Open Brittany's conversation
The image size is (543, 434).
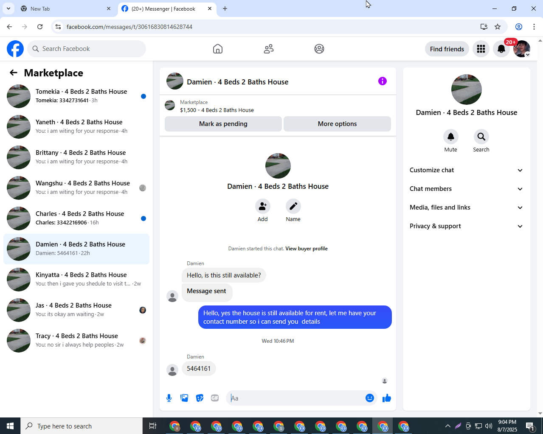76,157
